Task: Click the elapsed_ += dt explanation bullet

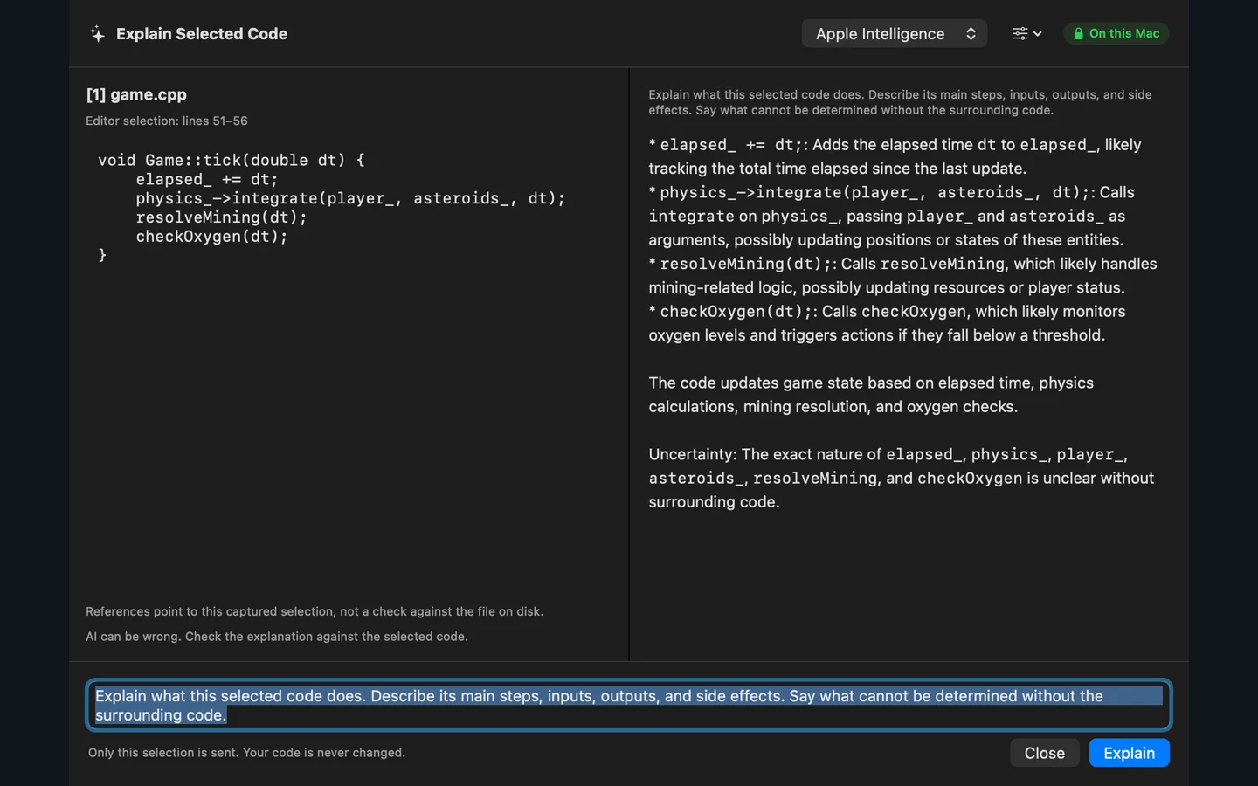Action: [x=895, y=156]
